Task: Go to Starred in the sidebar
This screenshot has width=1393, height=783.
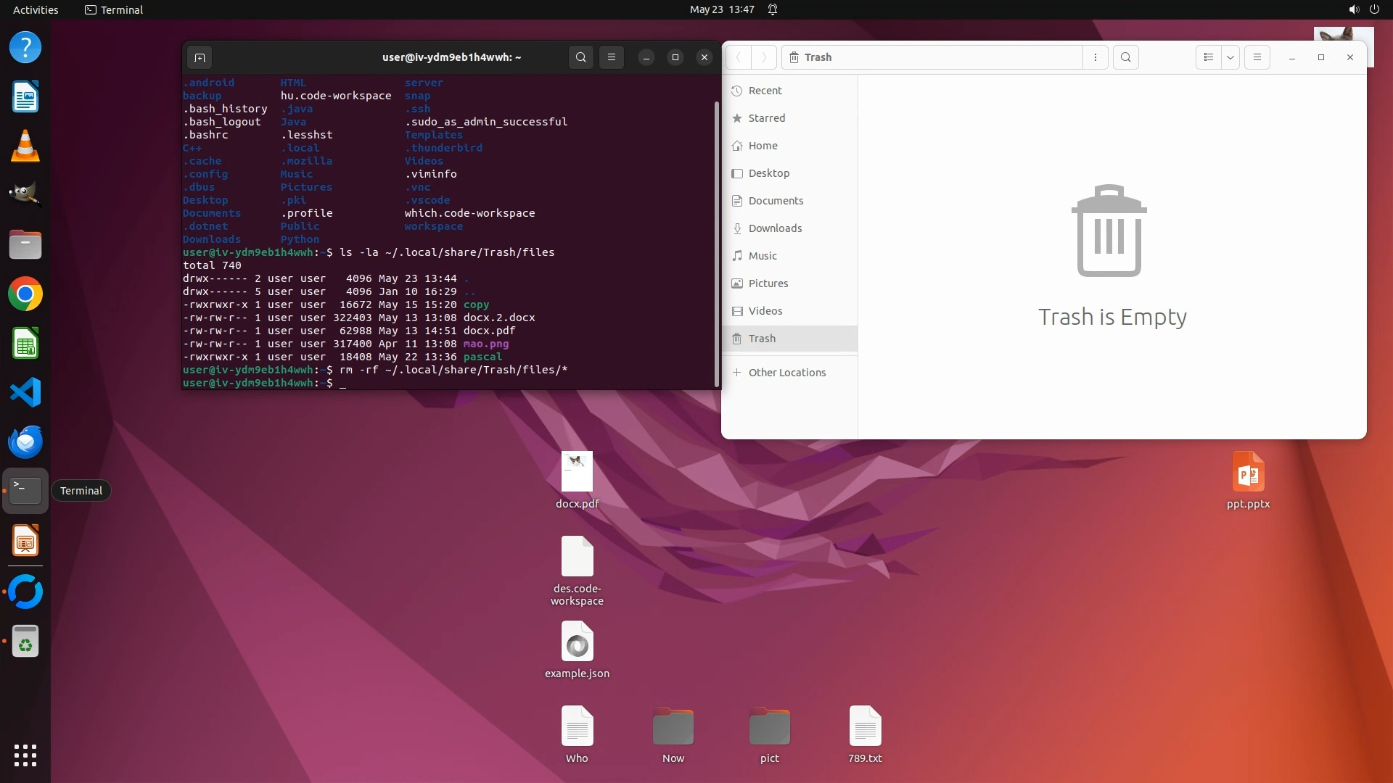Action: (x=766, y=118)
